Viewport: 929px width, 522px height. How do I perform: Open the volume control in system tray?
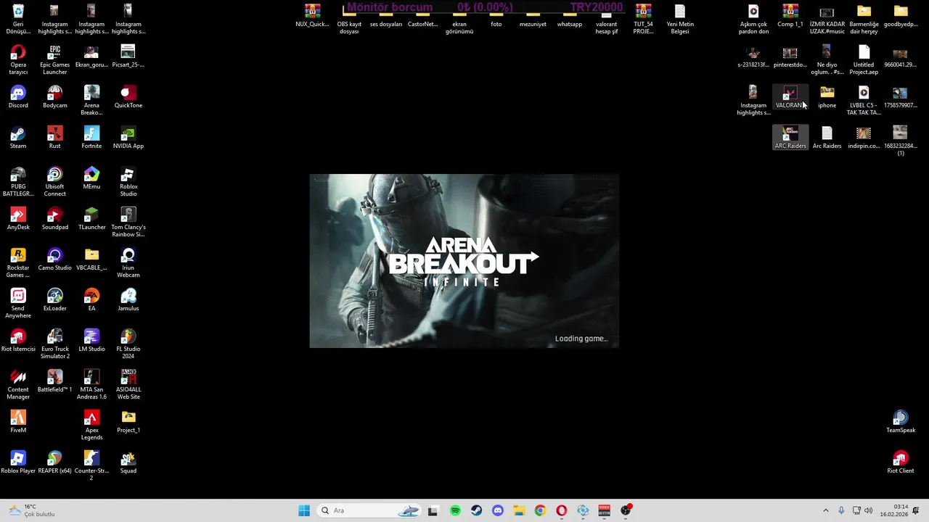[869, 510]
